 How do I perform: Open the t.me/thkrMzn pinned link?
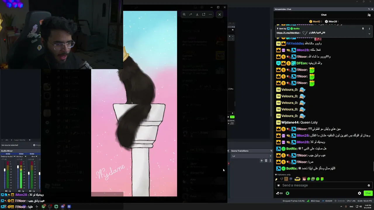pyautogui.click(x=288, y=33)
